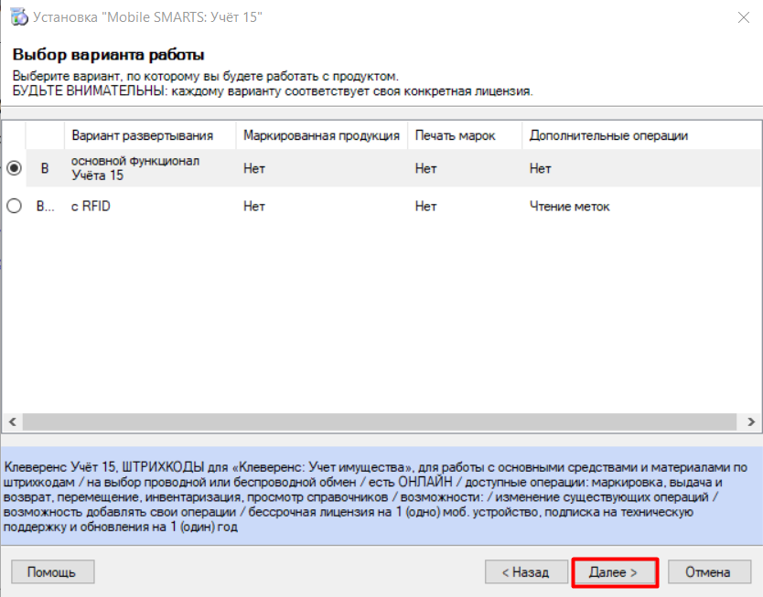The height and width of the screenshot is (597, 763).
Task: Click the left arrow of the horizontal scrollbar
Action: (11, 422)
